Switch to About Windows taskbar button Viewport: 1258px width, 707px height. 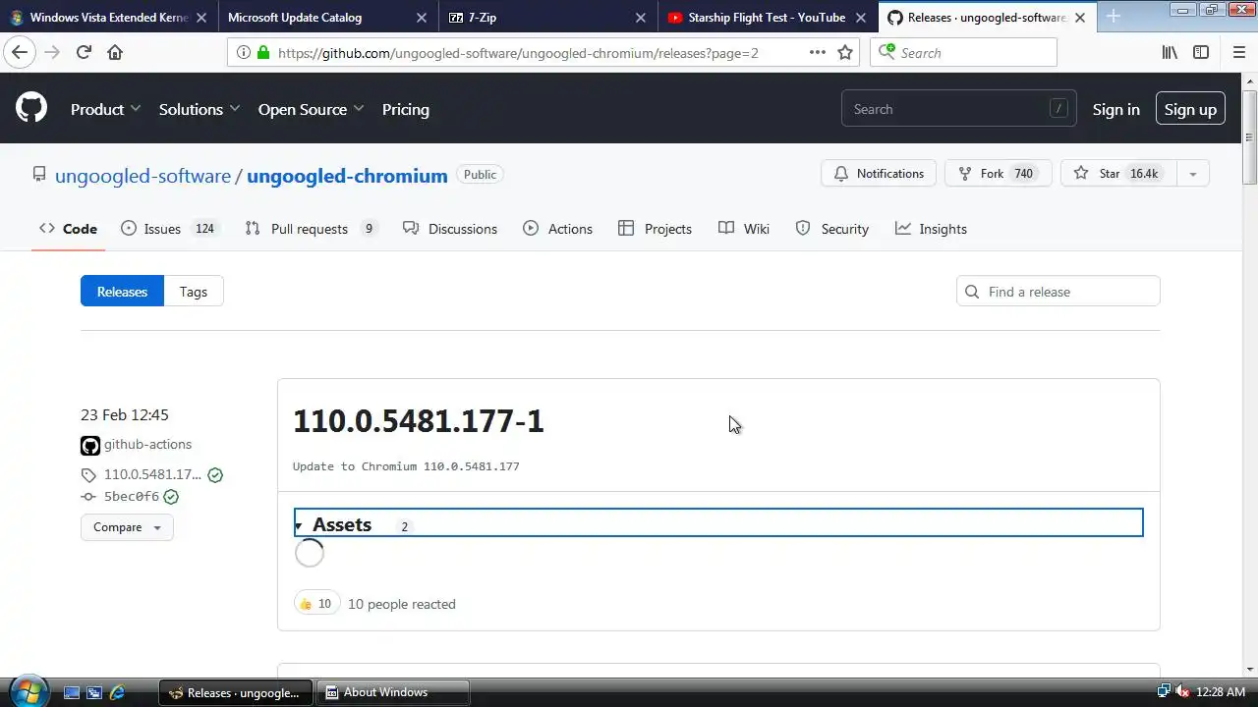pos(394,692)
